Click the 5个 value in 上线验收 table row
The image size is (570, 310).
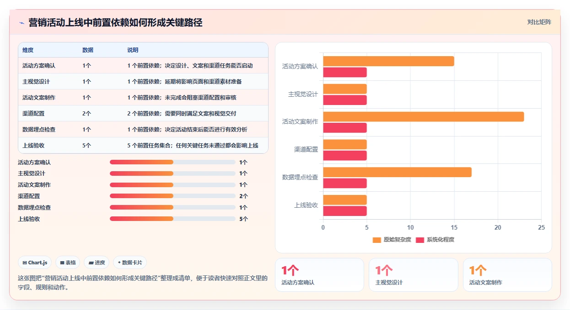[x=87, y=146]
